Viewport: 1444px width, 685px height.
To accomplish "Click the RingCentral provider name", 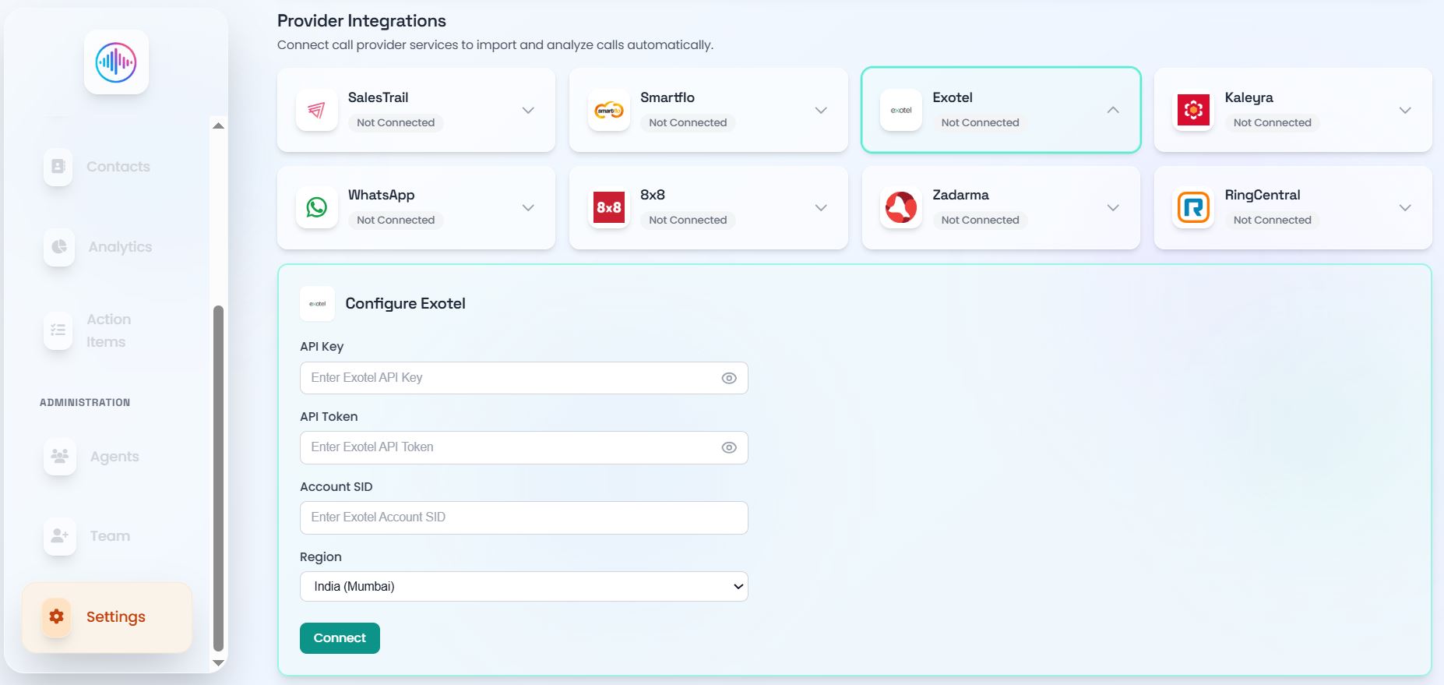I will pyautogui.click(x=1263, y=195).
